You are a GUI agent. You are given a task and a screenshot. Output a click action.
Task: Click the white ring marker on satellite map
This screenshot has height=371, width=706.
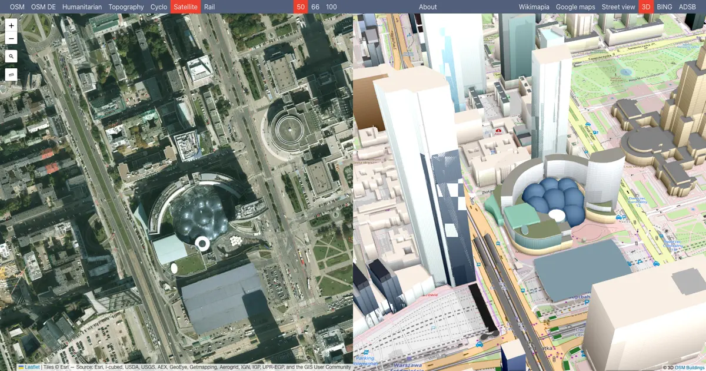click(202, 243)
